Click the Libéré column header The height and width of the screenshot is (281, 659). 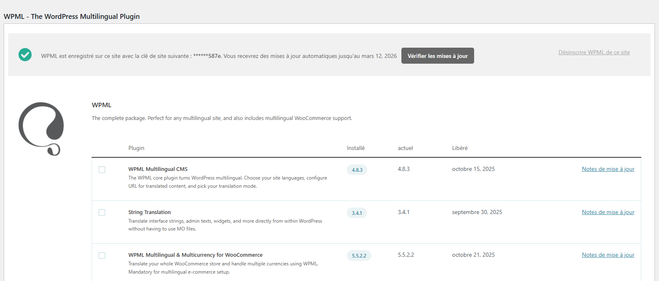click(459, 148)
